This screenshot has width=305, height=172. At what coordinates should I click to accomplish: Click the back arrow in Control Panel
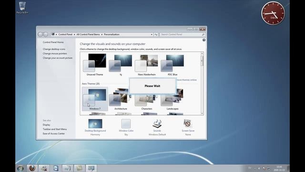point(40,34)
